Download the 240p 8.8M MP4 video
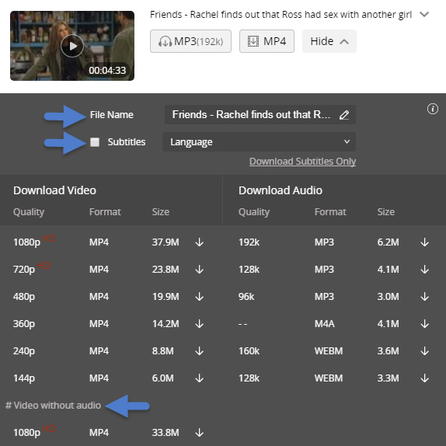The height and width of the screenshot is (446, 446). (200, 351)
